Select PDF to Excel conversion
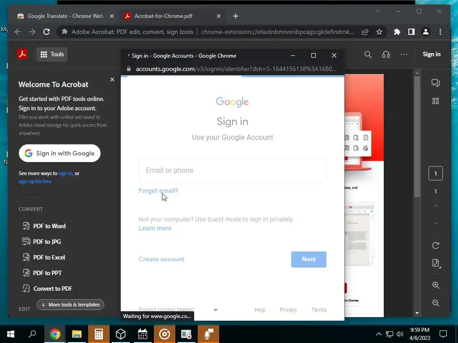 pos(44,257)
